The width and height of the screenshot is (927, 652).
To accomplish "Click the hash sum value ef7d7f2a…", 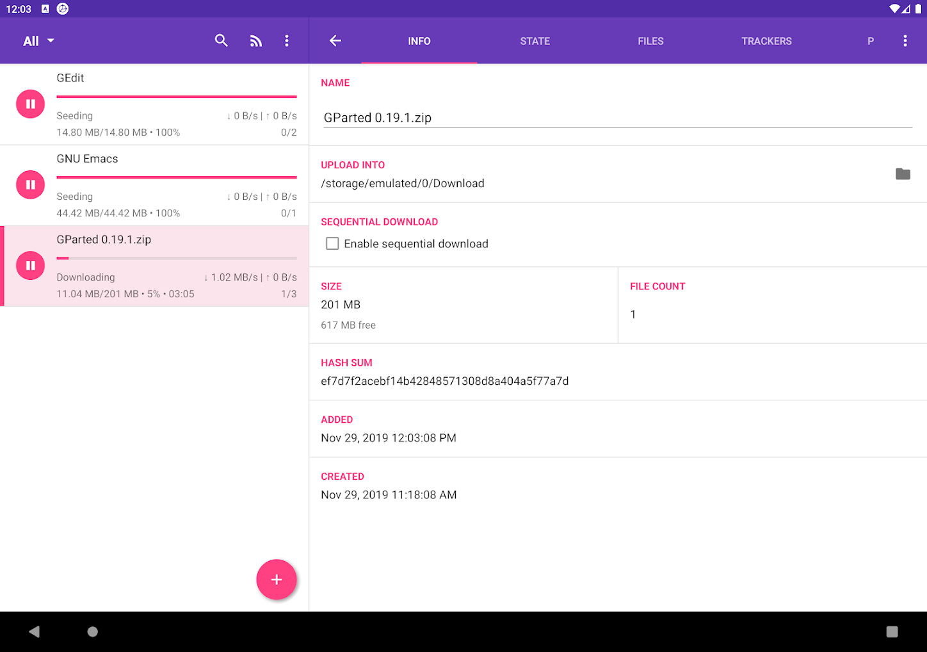I will [445, 381].
